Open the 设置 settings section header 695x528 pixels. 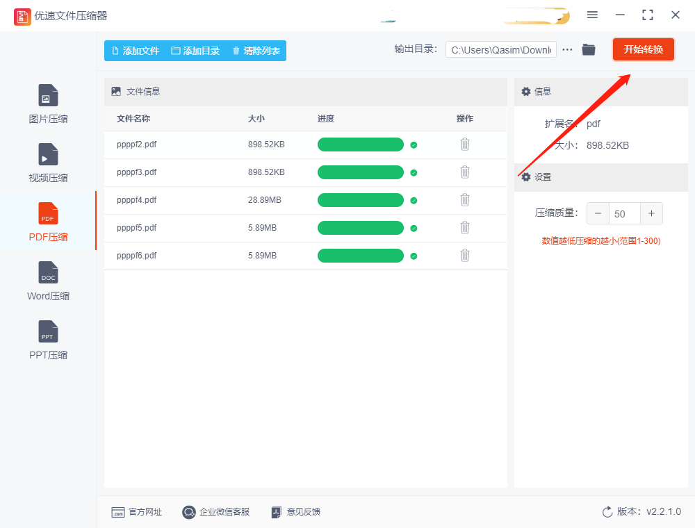[x=542, y=177]
